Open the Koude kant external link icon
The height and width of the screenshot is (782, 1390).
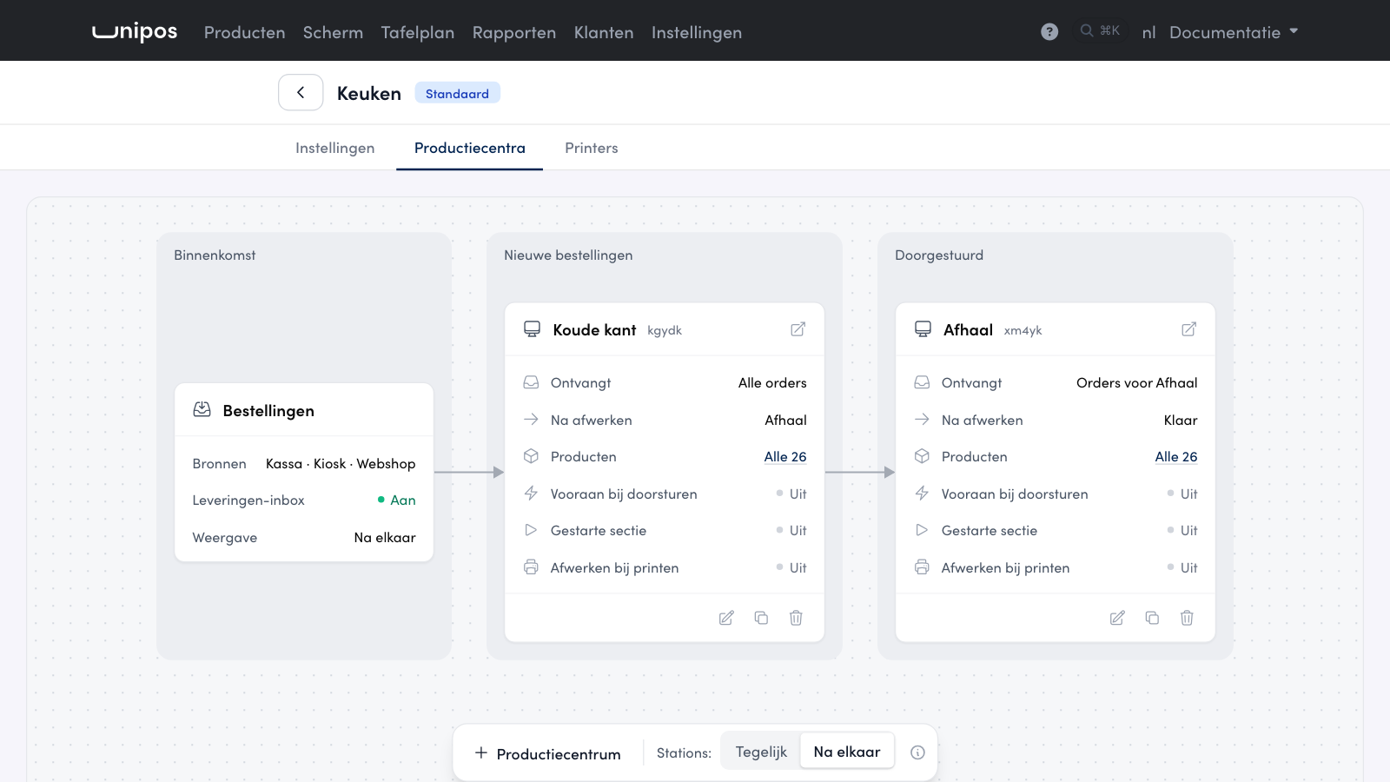(x=798, y=329)
